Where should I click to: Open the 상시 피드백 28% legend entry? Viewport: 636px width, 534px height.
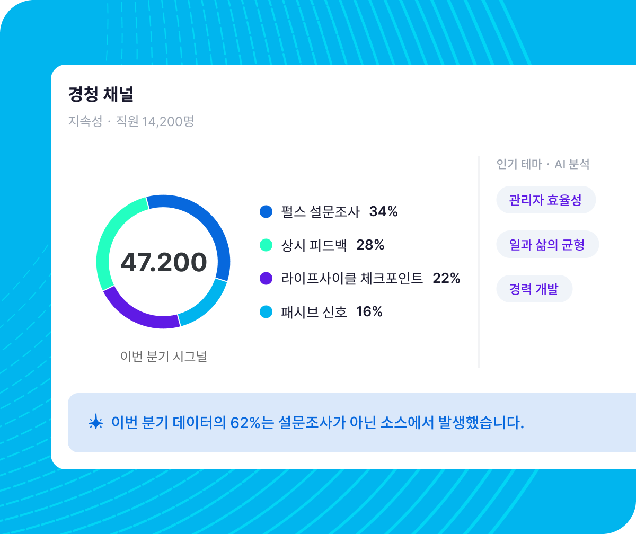322,245
